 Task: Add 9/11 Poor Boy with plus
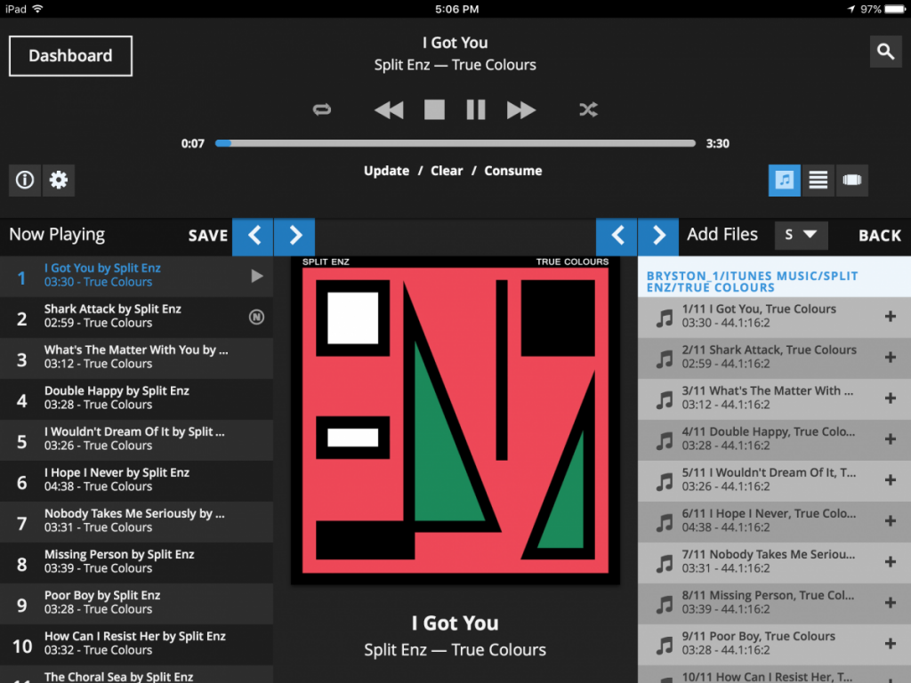[890, 644]
